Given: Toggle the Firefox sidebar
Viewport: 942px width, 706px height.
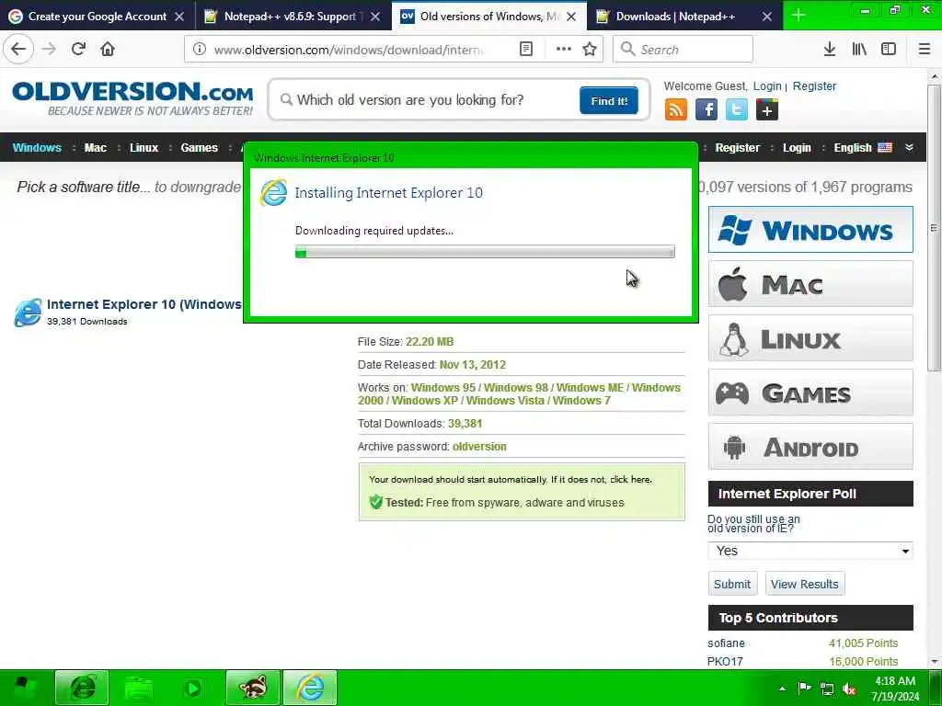Looking at the screenshot, I should tap(889, 50).
